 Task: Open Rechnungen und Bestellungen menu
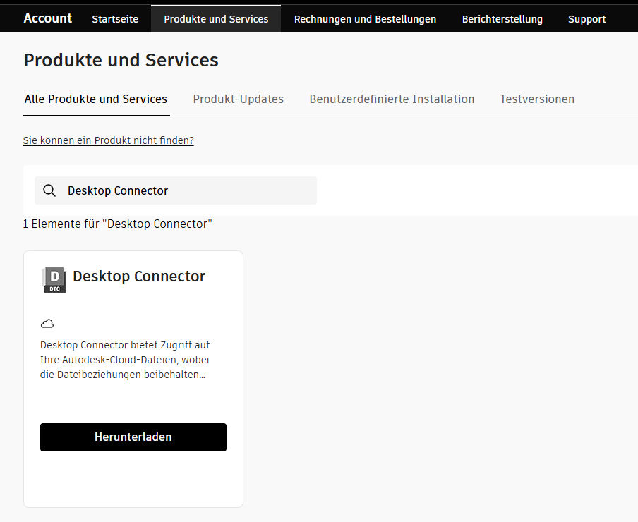365,19
